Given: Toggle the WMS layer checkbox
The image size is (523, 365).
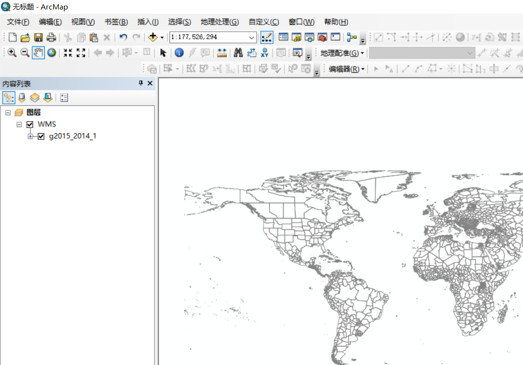Looking at the screenshot, I should [x=30, y=124].
